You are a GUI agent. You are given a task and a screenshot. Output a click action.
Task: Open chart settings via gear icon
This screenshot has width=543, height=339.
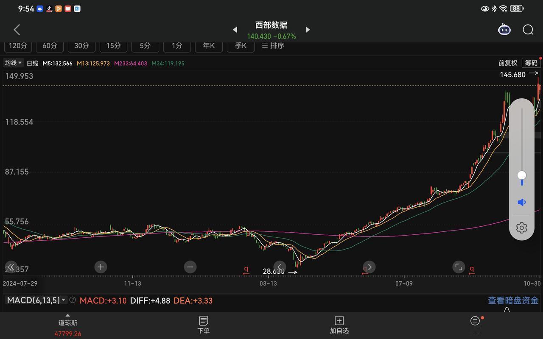pos(521,228)
